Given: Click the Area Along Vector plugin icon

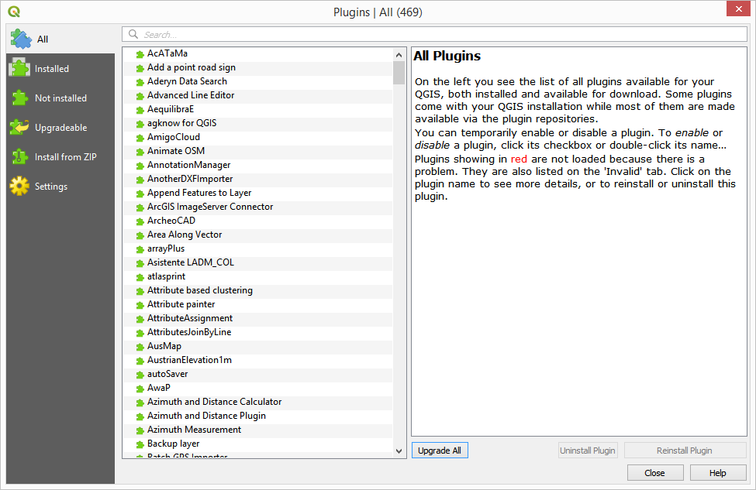Looking at the screenshot, I should point(140,236).
